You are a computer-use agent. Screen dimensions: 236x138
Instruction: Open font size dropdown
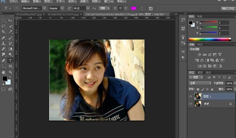click(88, 8)
